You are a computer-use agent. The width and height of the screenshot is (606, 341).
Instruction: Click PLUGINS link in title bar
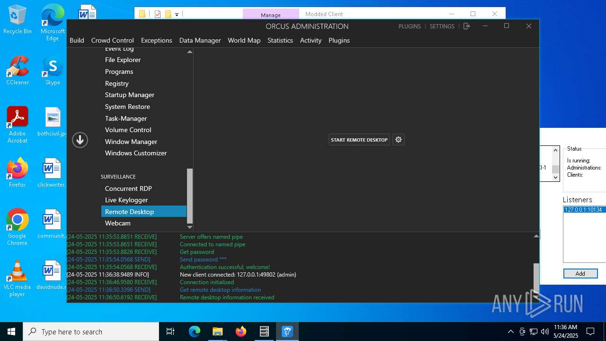410,27
